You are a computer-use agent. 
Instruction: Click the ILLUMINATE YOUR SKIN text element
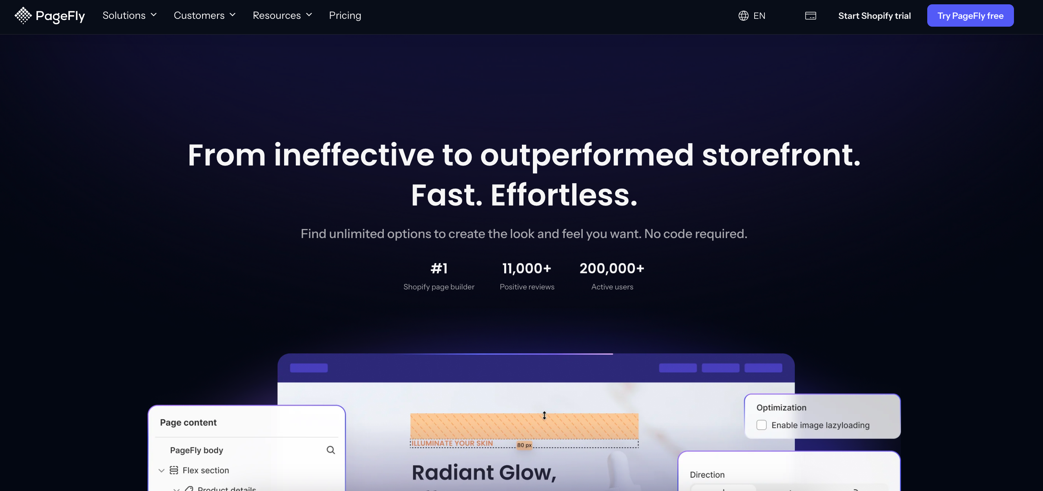click(x=452, y=443)
